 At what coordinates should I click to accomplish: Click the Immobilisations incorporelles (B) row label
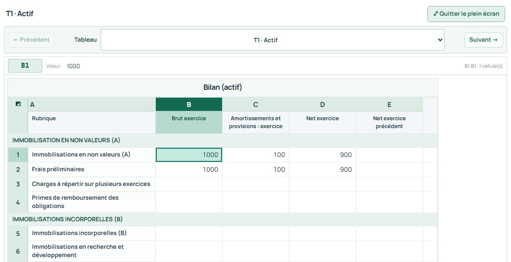79,233
